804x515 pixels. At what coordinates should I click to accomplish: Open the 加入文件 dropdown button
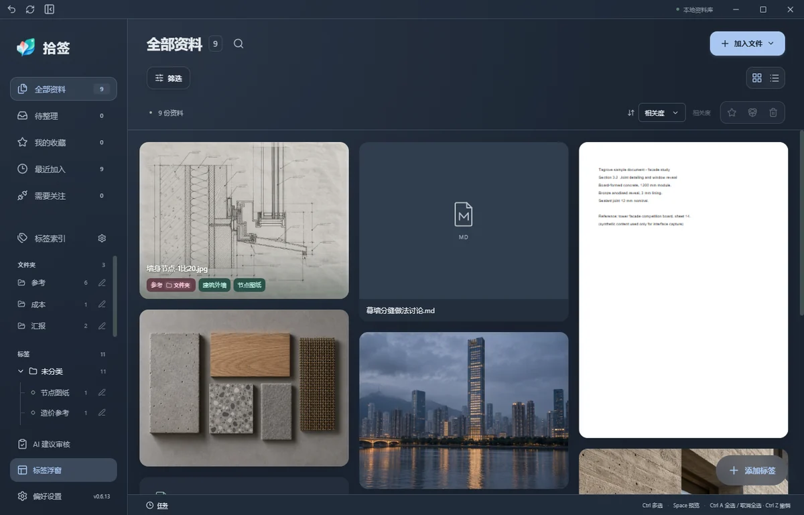747,43
